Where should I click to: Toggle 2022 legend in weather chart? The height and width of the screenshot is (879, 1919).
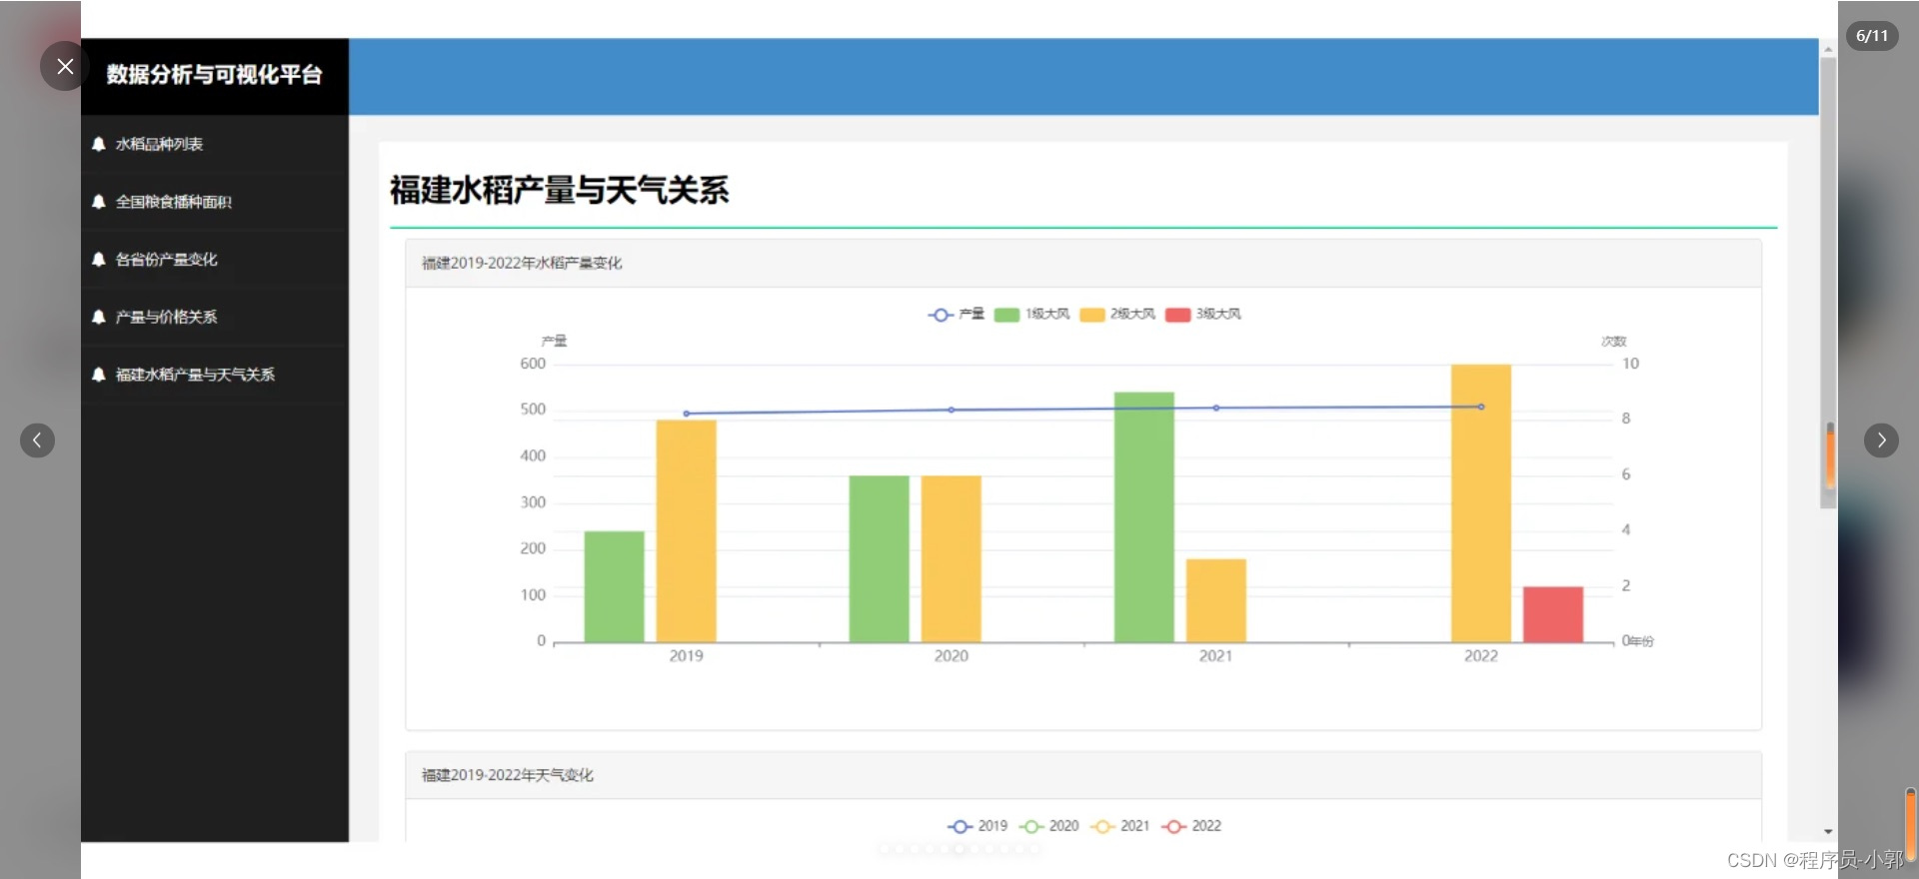tap(1191, 826)
